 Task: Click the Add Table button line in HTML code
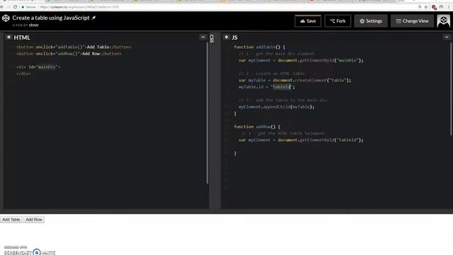(74, 47)
